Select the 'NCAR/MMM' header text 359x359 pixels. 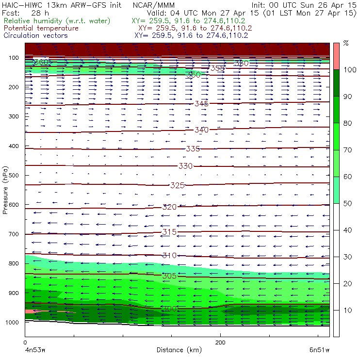(x=154, y=5)
